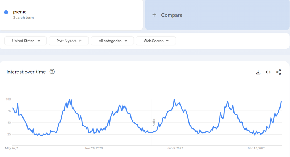Click the 100 value axis label
The height and width of the screenshot is (157, 290).
click(8, 99)
